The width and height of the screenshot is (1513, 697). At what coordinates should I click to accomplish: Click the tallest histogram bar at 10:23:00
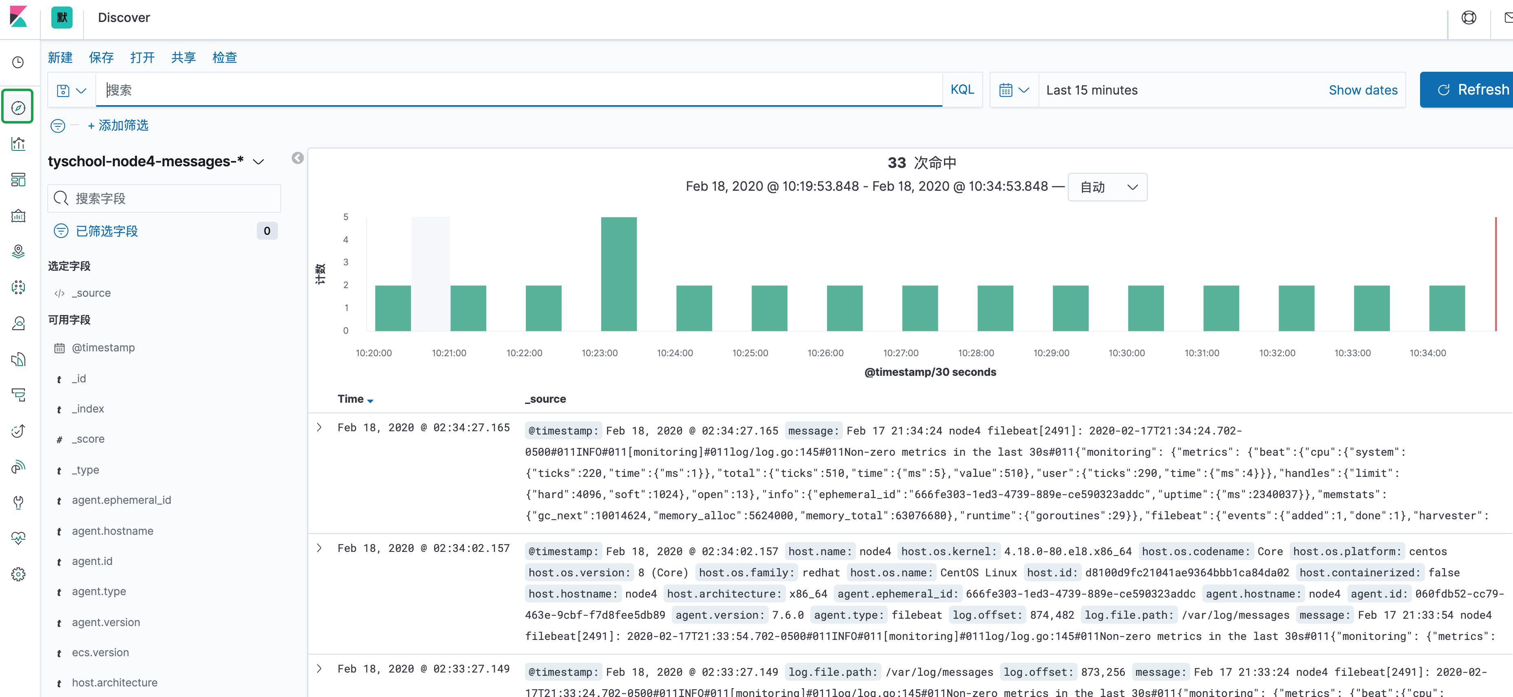618,274
